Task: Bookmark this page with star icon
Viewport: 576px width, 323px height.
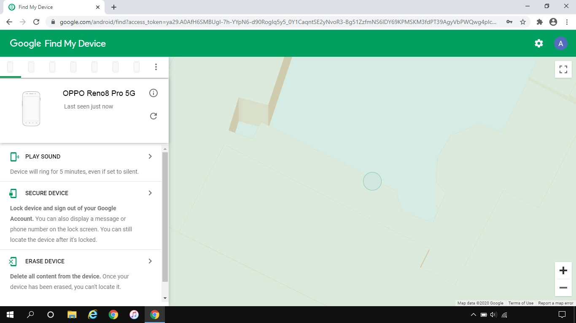Action: click(523, 22)
